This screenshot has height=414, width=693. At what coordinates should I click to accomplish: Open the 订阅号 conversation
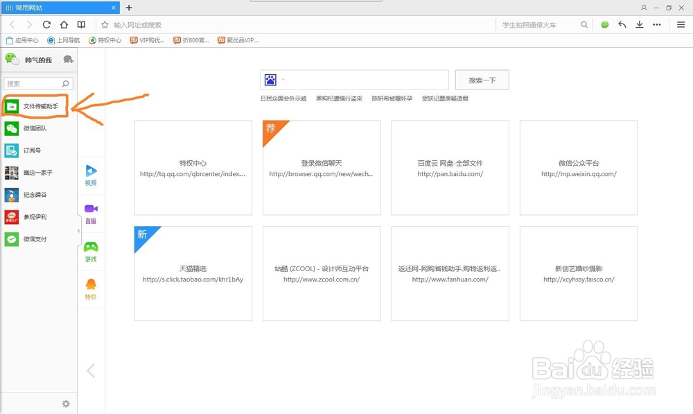pyautogui.click(x=38, y=150)
